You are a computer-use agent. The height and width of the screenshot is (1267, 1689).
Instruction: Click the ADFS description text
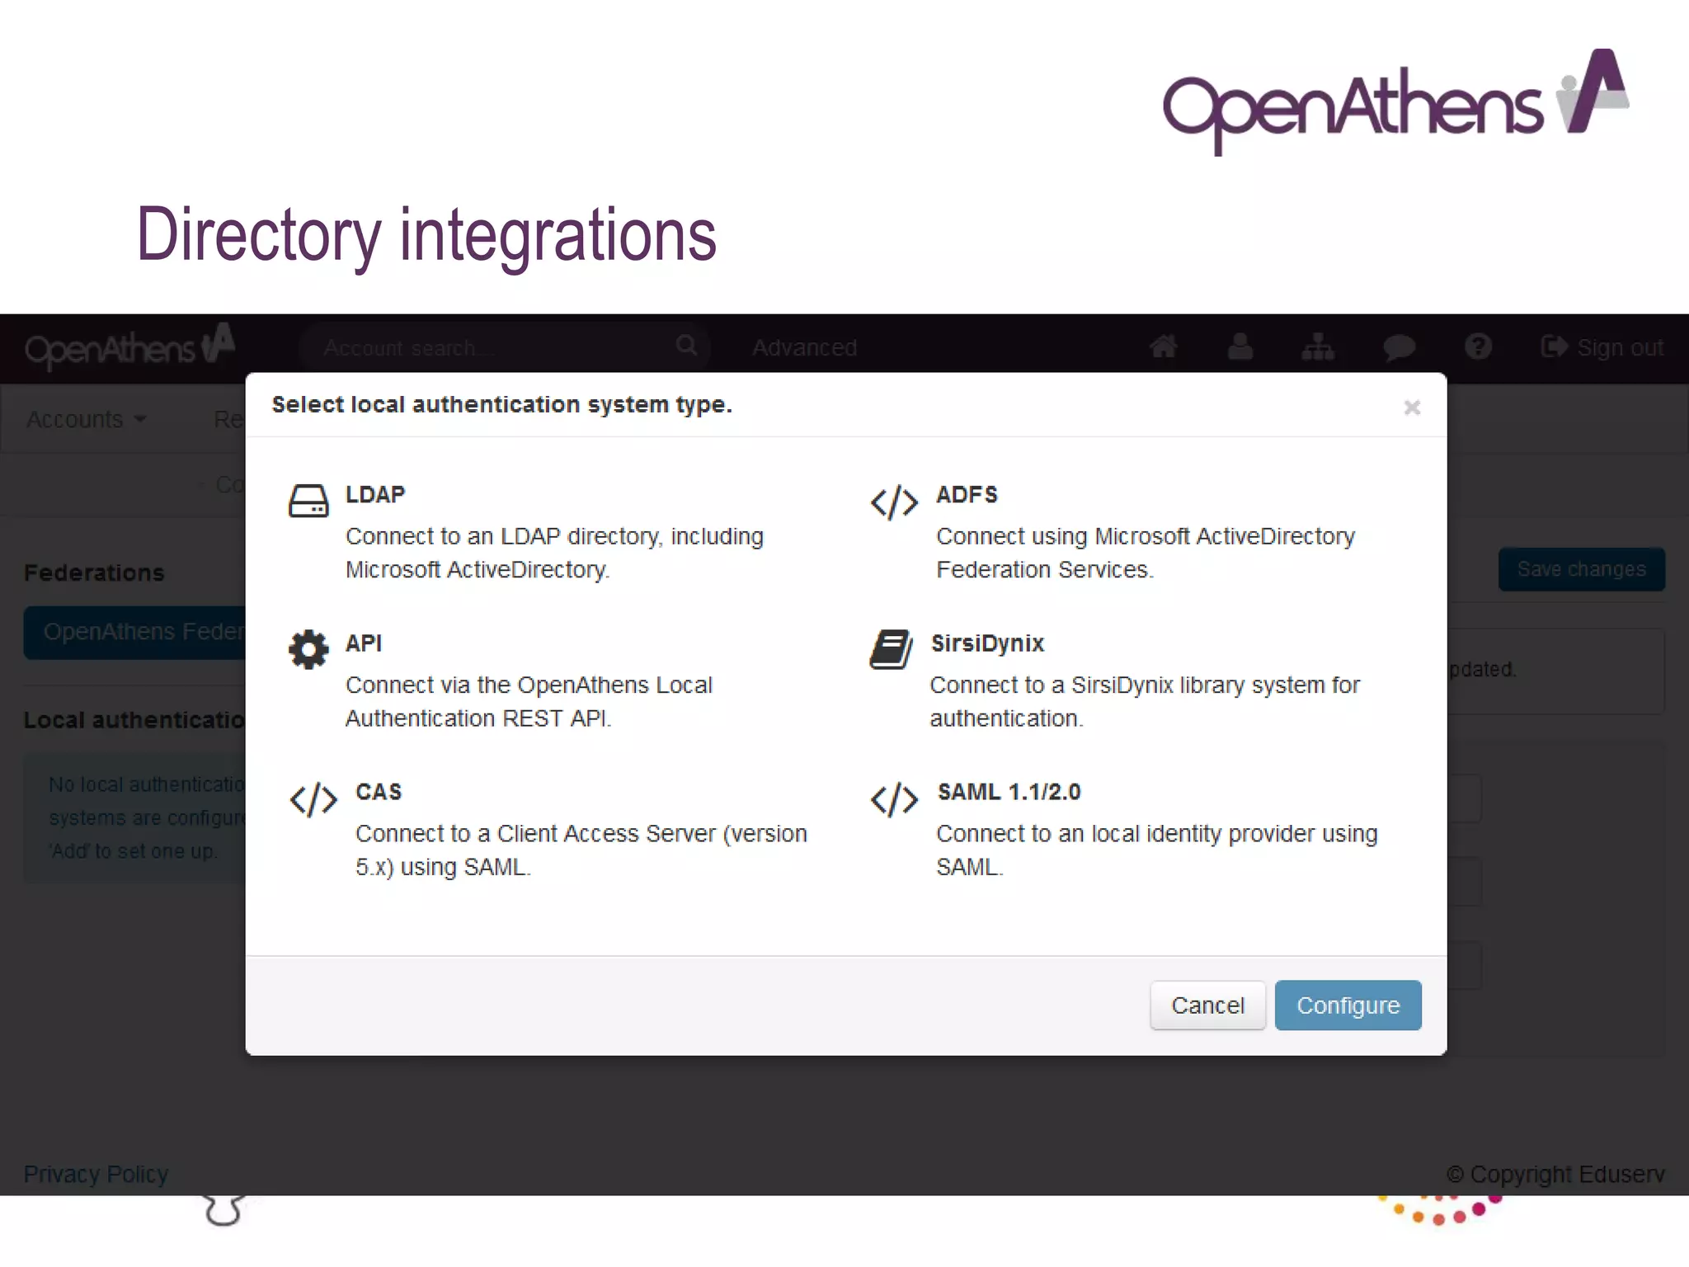coord(1146,553)
